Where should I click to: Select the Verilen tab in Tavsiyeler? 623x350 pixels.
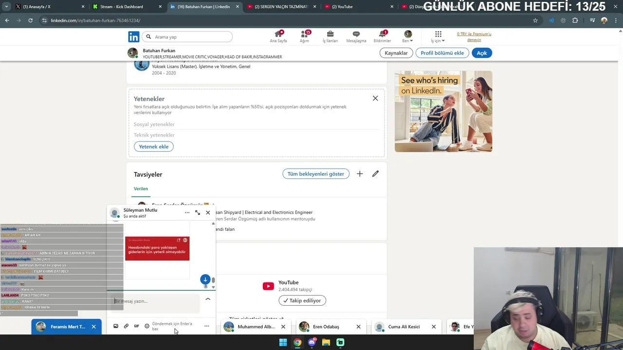141,189
